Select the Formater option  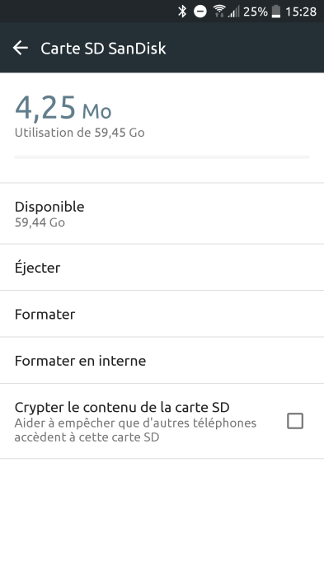[162, 314]
